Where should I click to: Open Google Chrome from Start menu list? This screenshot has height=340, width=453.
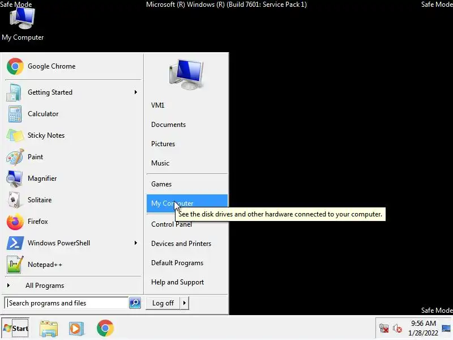click(x=73, y=66)
